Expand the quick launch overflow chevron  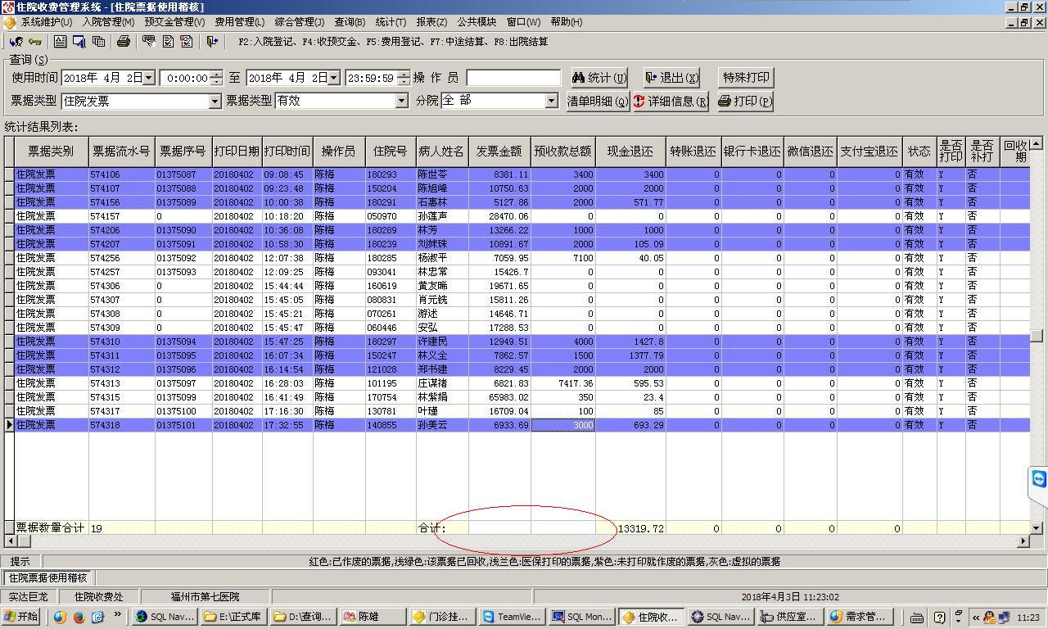click(118, 613)
